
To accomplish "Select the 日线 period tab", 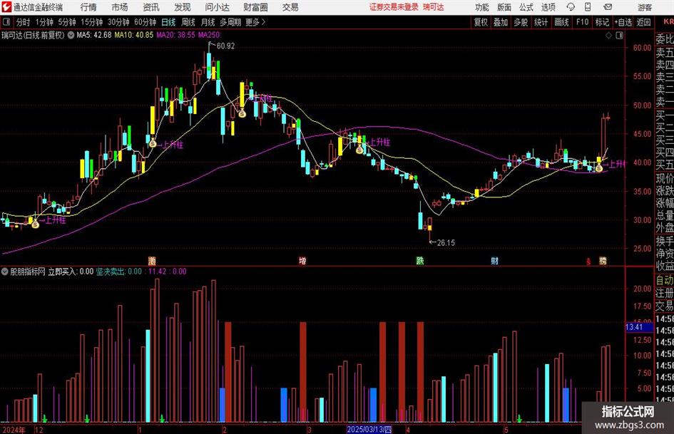I will click(168, 22).
